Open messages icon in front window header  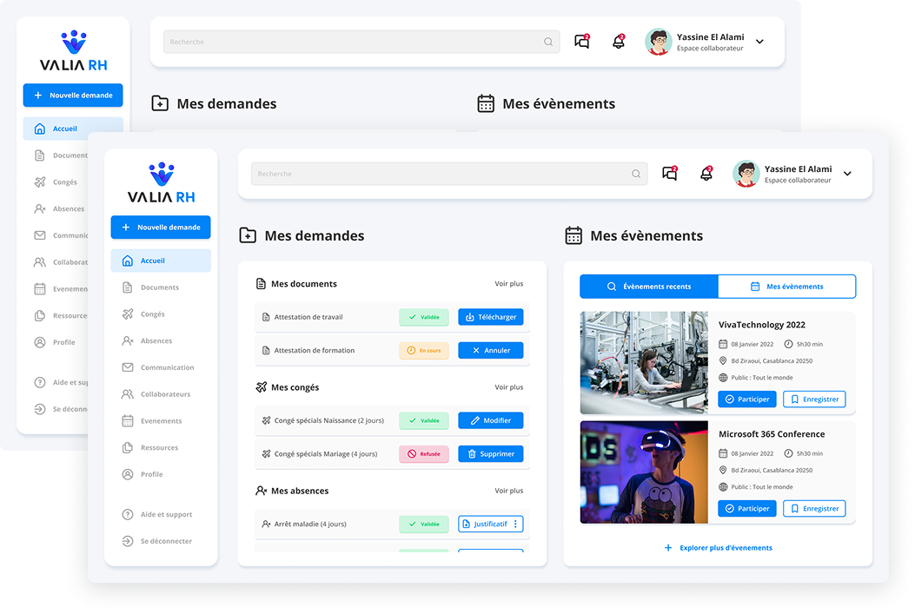coord(670,173)
